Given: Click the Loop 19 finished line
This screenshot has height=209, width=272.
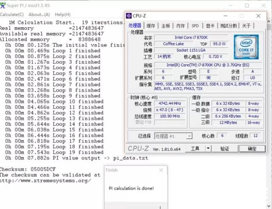Looking at the screenshot, I should [x=54, y=152].
